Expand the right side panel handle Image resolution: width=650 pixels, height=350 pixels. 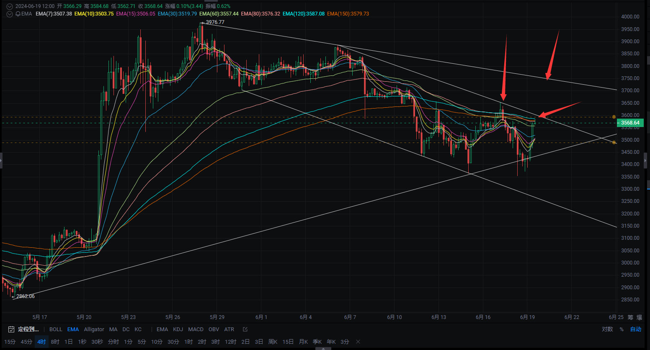(x=645, y=161)
